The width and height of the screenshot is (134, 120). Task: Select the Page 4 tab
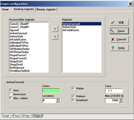pyautogui.click(x=38, y=116)
